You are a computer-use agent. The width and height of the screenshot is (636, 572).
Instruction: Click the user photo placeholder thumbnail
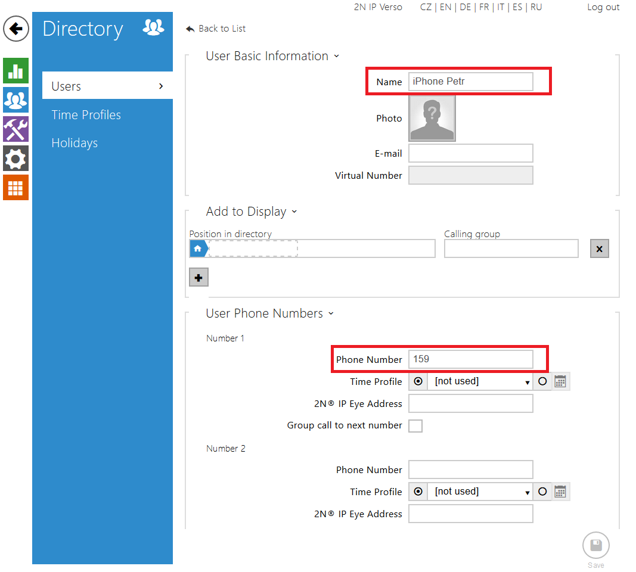point(432,119)
